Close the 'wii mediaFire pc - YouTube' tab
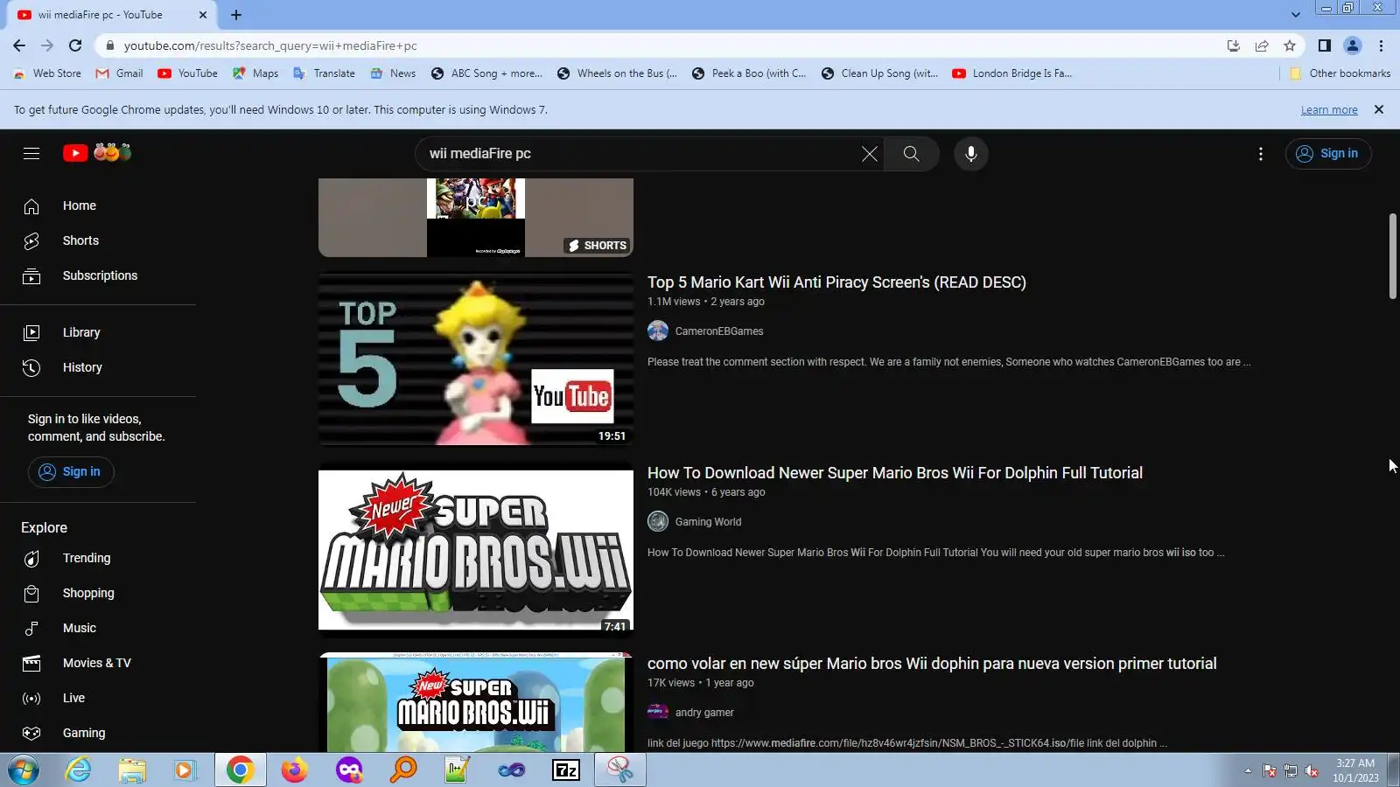The width and height of the screenshot is (1400, 787). [x=203, y=15]
